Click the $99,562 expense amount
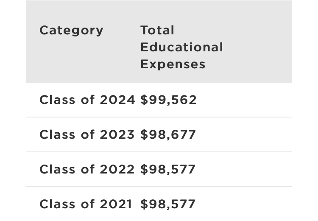Image resolution: width=318 pixels, height=221 pixels. (x=169, y=100)
